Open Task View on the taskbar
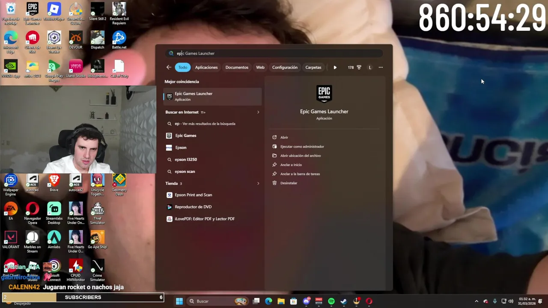 [x=256, y=301]
